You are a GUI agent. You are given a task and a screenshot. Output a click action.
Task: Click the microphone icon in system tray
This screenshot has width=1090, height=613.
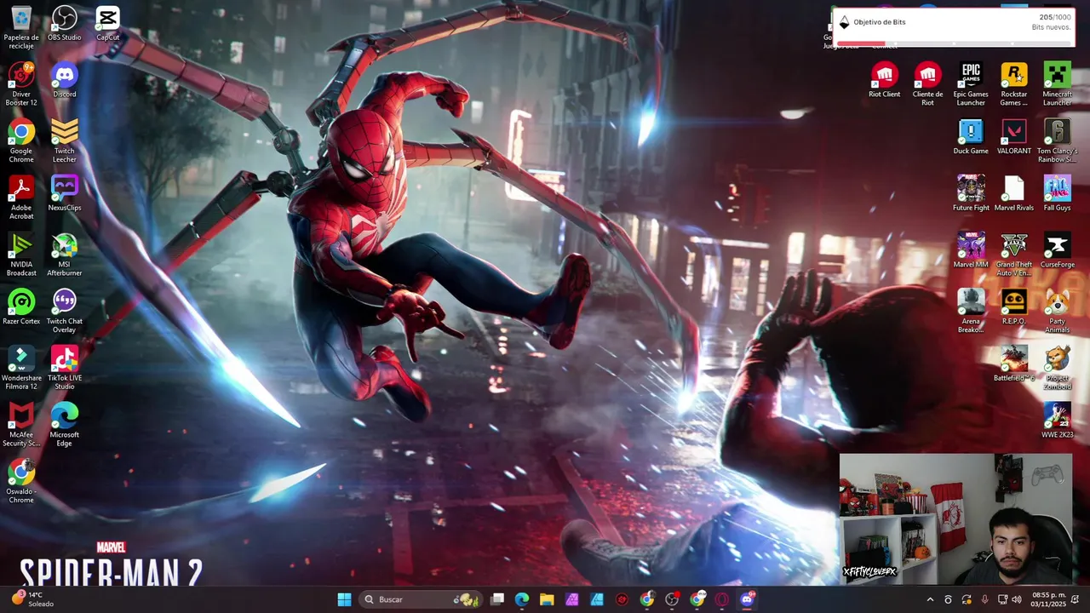[x=984, y=600]
